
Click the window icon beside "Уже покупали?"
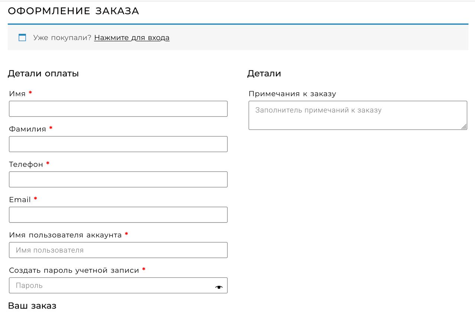pos(22,37)
